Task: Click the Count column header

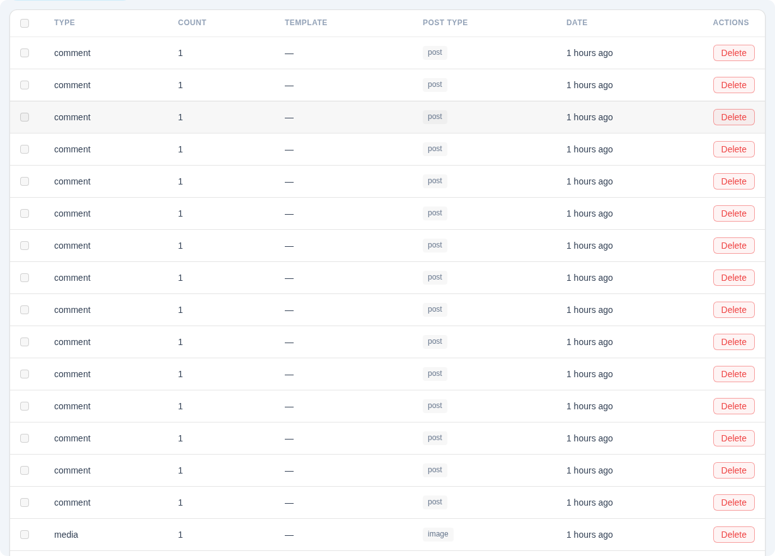Action: point(192,23)
